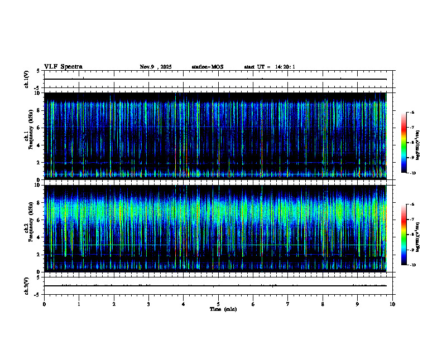Click the "-7" label on ch.1 color scale
Screen dimensions: 442x341
click(x=412, y=128)
